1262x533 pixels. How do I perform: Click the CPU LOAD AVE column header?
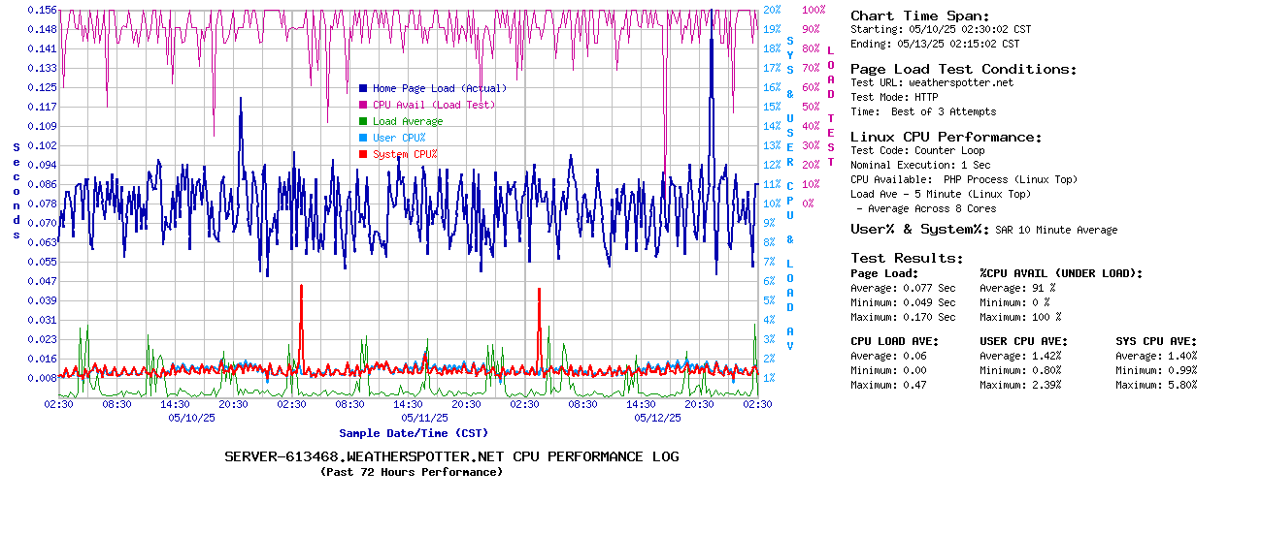pos(891,341)
